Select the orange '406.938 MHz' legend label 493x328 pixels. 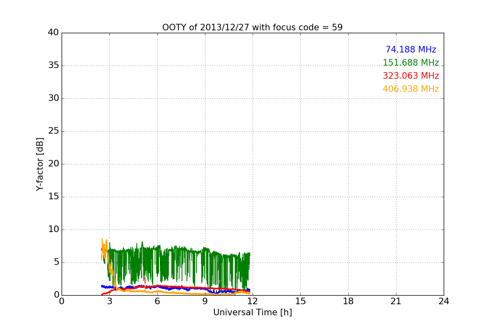[411, 89]
